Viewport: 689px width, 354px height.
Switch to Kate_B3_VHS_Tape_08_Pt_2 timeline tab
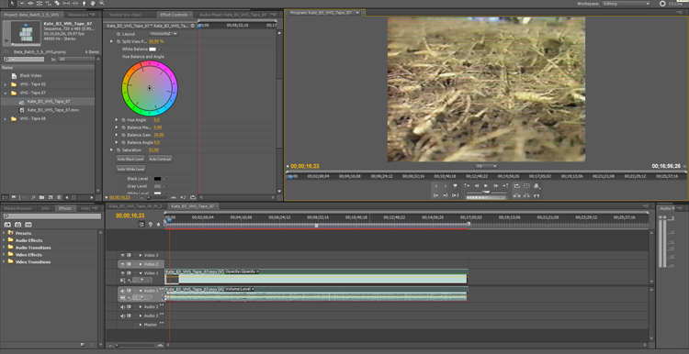[136, 206]
